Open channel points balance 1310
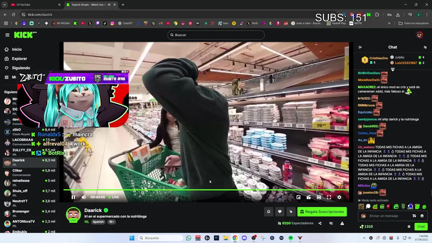 click(x=366, y=226)
